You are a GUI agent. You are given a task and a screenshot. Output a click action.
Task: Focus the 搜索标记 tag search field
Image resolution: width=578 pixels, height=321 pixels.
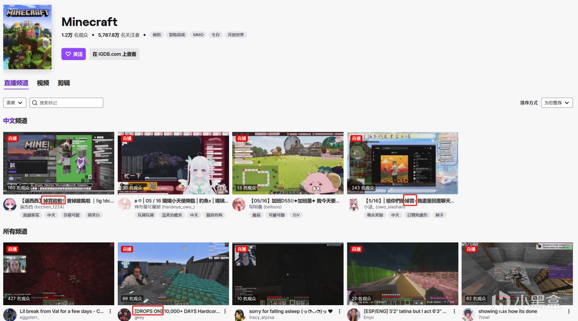[66, 103]
